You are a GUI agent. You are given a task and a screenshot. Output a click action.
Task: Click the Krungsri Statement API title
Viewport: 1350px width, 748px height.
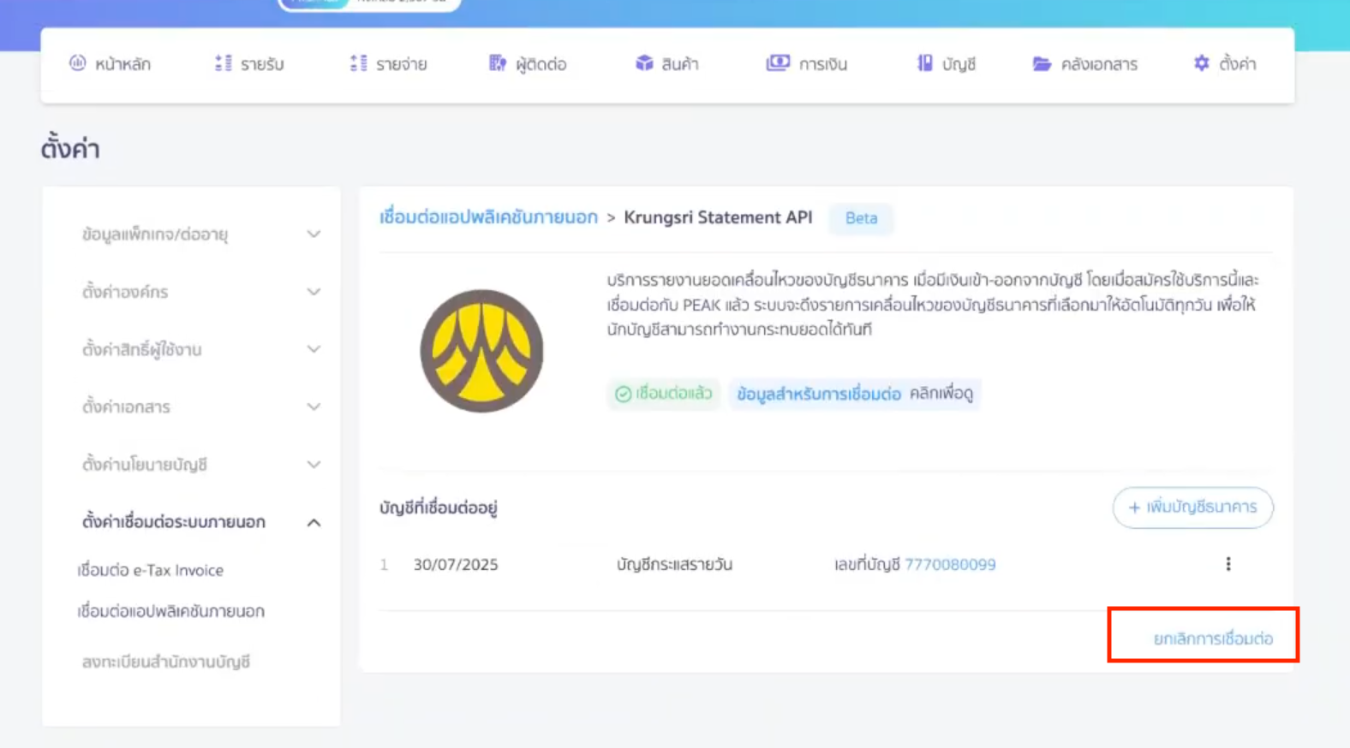[718, 217]
